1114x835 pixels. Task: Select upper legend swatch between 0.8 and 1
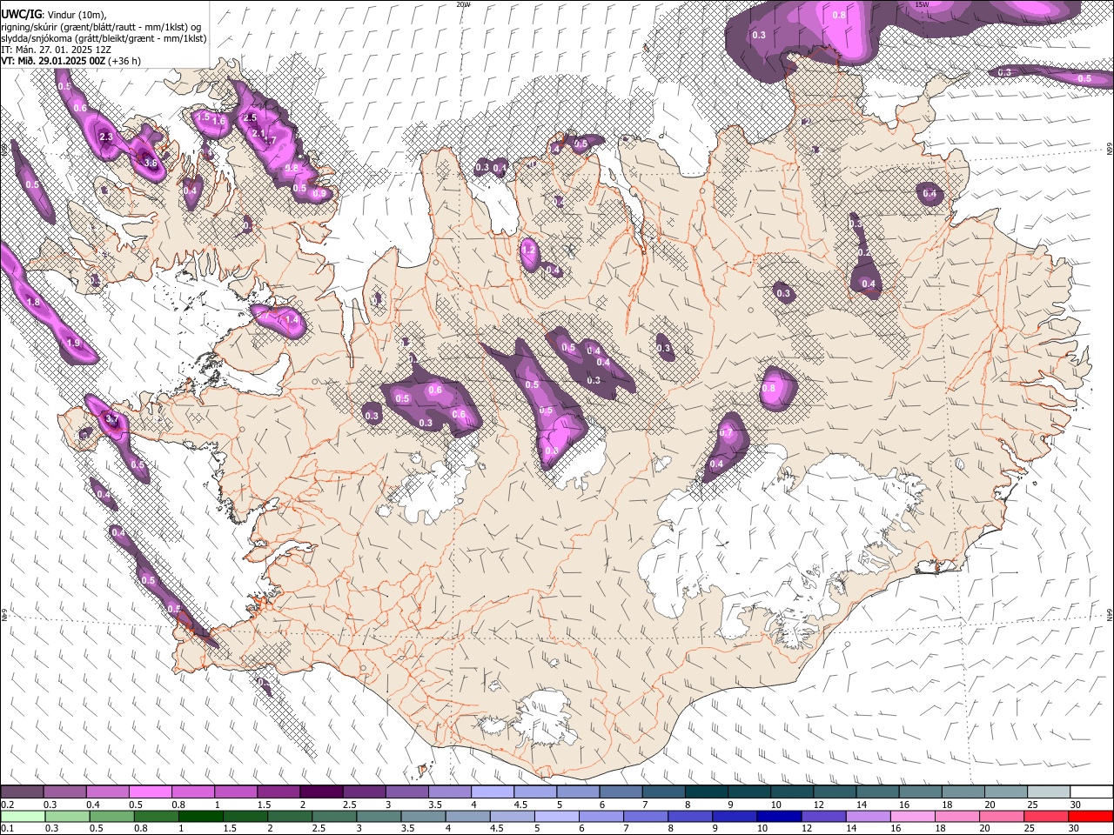click(x=193, y=792)
